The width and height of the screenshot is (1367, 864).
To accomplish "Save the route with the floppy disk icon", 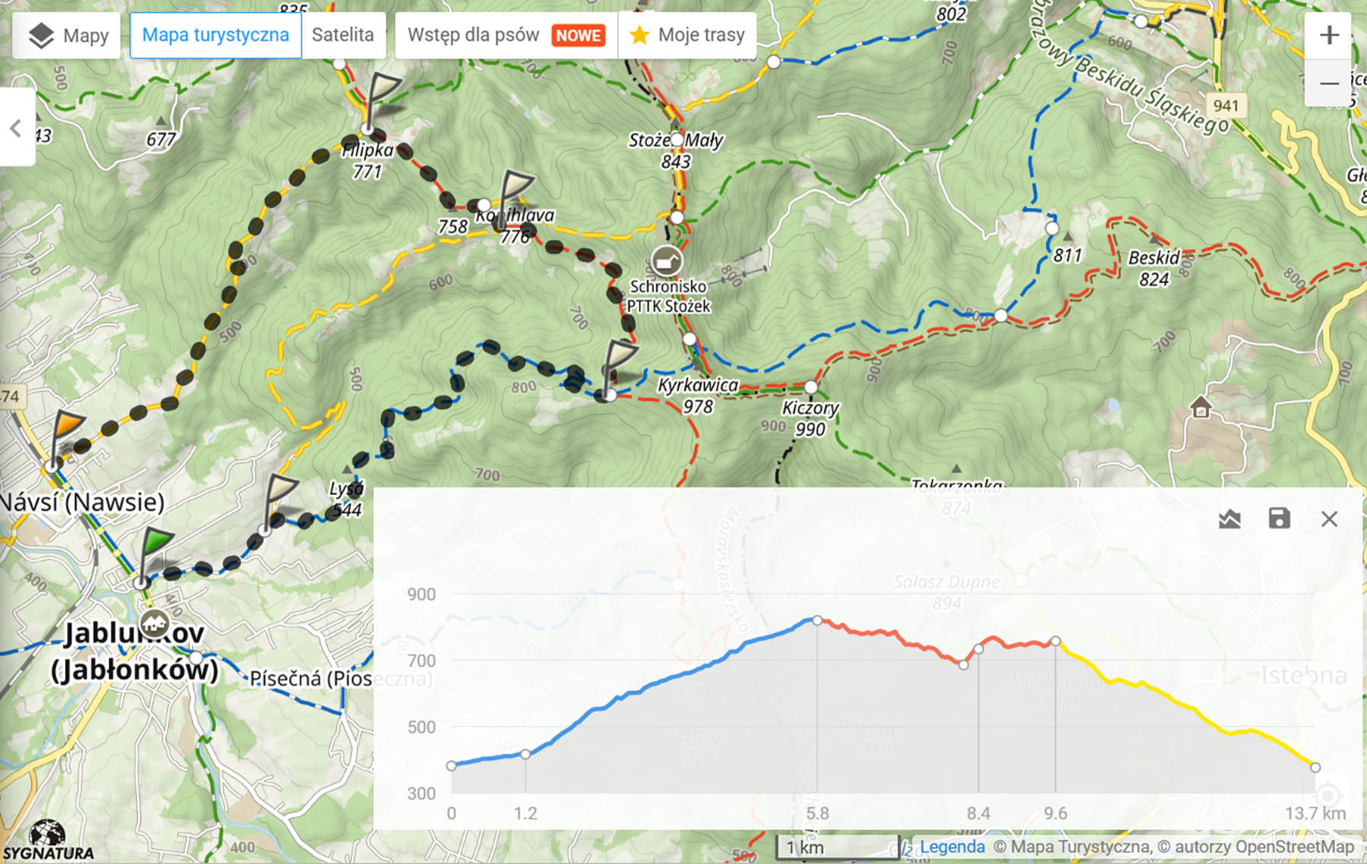I will [x=1280, y=519].
